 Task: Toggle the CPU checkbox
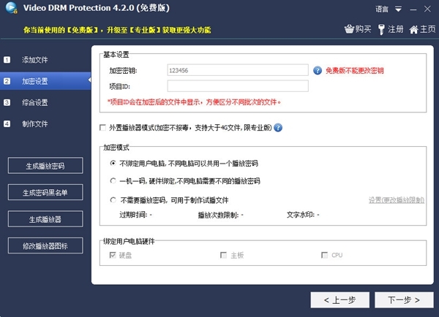coord(324,255)
